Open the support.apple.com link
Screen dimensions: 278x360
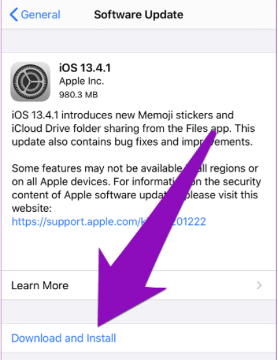tap(109, 222)
